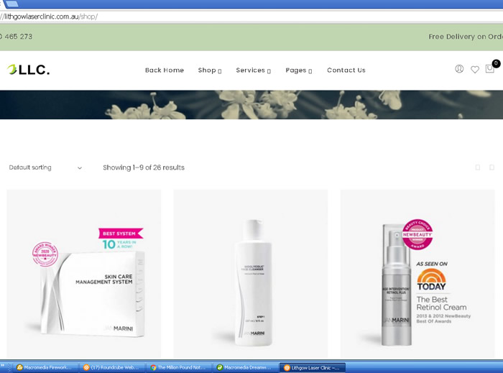This screenshot has height=373, width=503.
Task: Expand the Shop menu dropdown
Action: 209,70
